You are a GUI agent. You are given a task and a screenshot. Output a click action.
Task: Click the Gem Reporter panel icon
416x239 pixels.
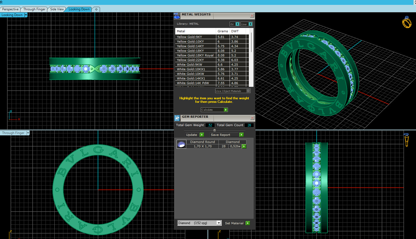(x=177, y=118)
